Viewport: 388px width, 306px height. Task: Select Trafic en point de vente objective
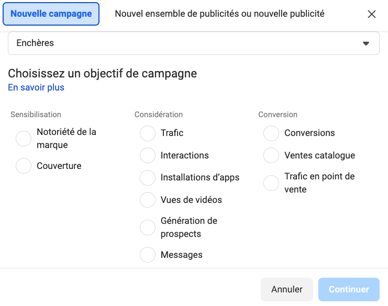[271, 183]
